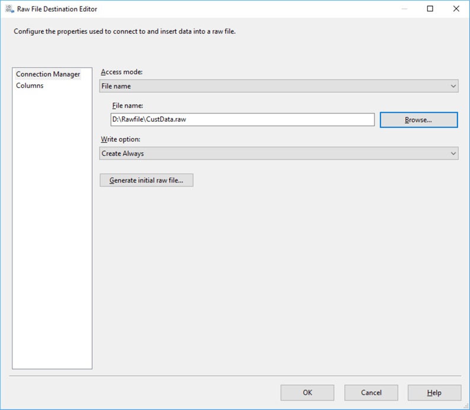470x410 pixels.
Task: Select the Connection Manager page
Action: (x=48, y=74)
